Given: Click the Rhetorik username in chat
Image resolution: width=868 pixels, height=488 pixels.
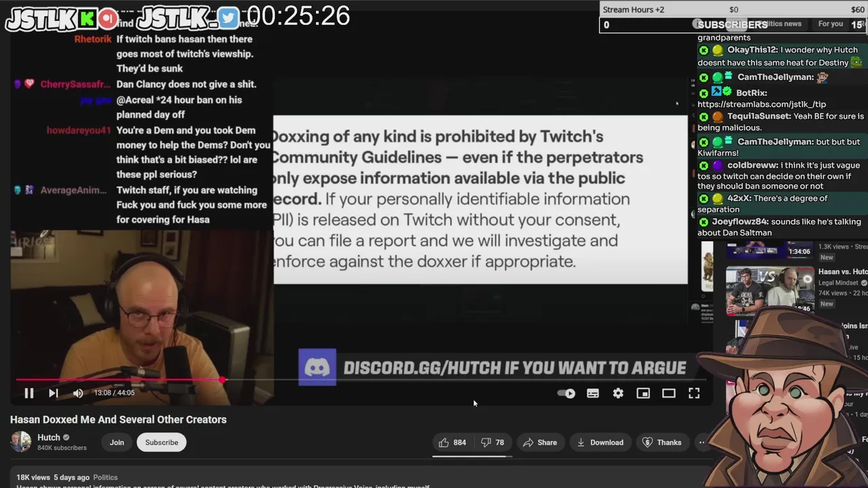Looking at the screenshot, I should coord(93,39).
